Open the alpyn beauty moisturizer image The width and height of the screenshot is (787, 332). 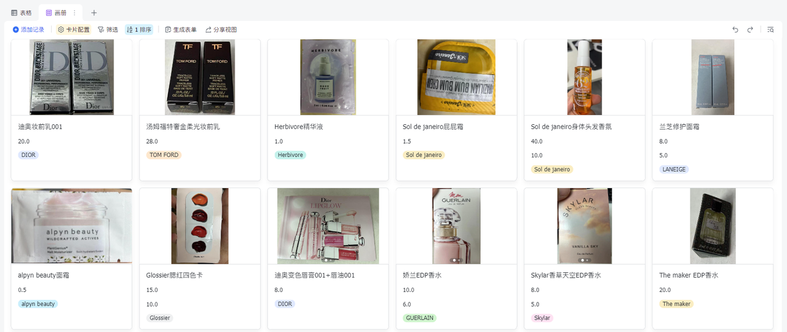71,226
